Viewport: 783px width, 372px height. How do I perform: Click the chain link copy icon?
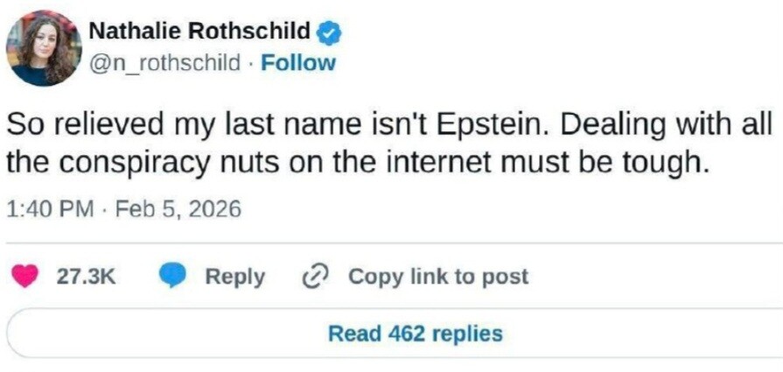(312, 277)
